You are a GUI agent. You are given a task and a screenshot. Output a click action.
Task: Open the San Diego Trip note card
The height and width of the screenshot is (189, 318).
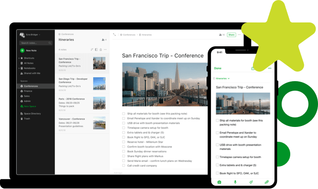[x=82, y=84]
